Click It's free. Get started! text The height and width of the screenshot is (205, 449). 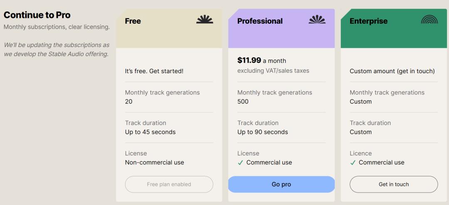[154, 71]
